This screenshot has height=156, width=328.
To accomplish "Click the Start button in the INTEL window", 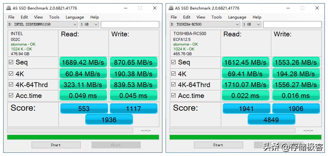I will click(56, 145).
